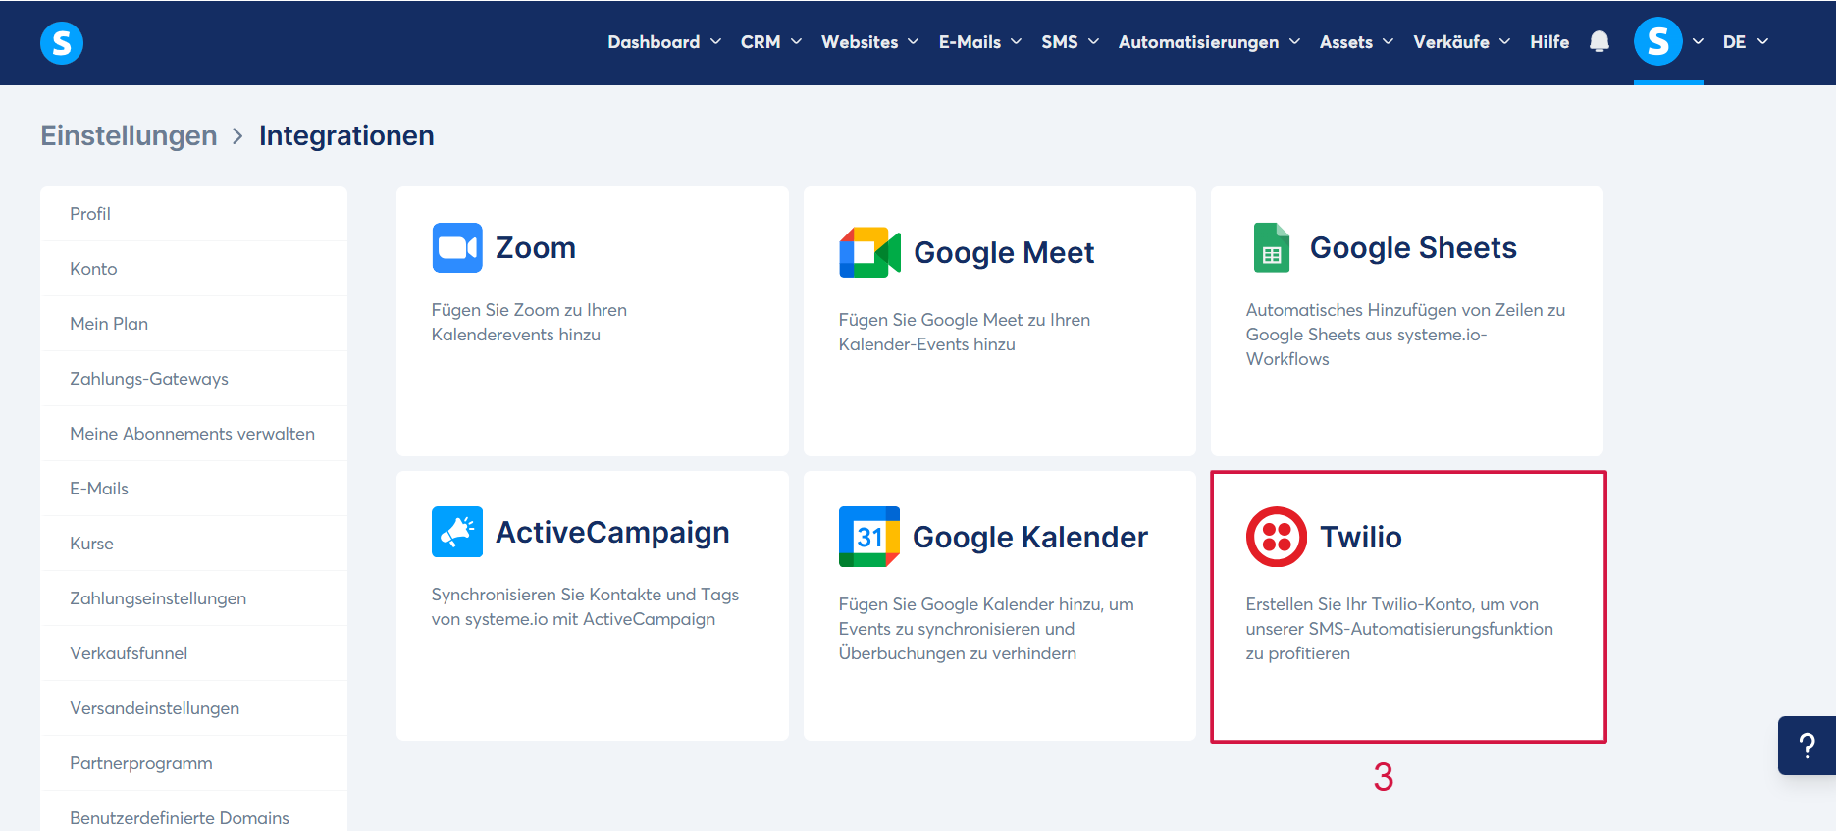The image size is (1836, 831).
Task: Click the ActiveCampaign integration title
Action: pos(612,533)
